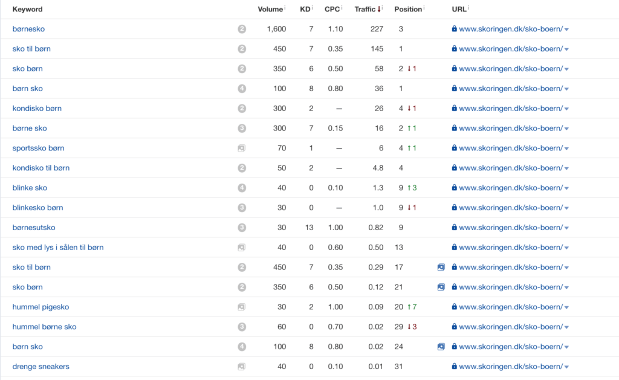Open the hummel børne sko keyword link
The height and width of the screenshot is (380, 619).
click(x=44, y=327)
